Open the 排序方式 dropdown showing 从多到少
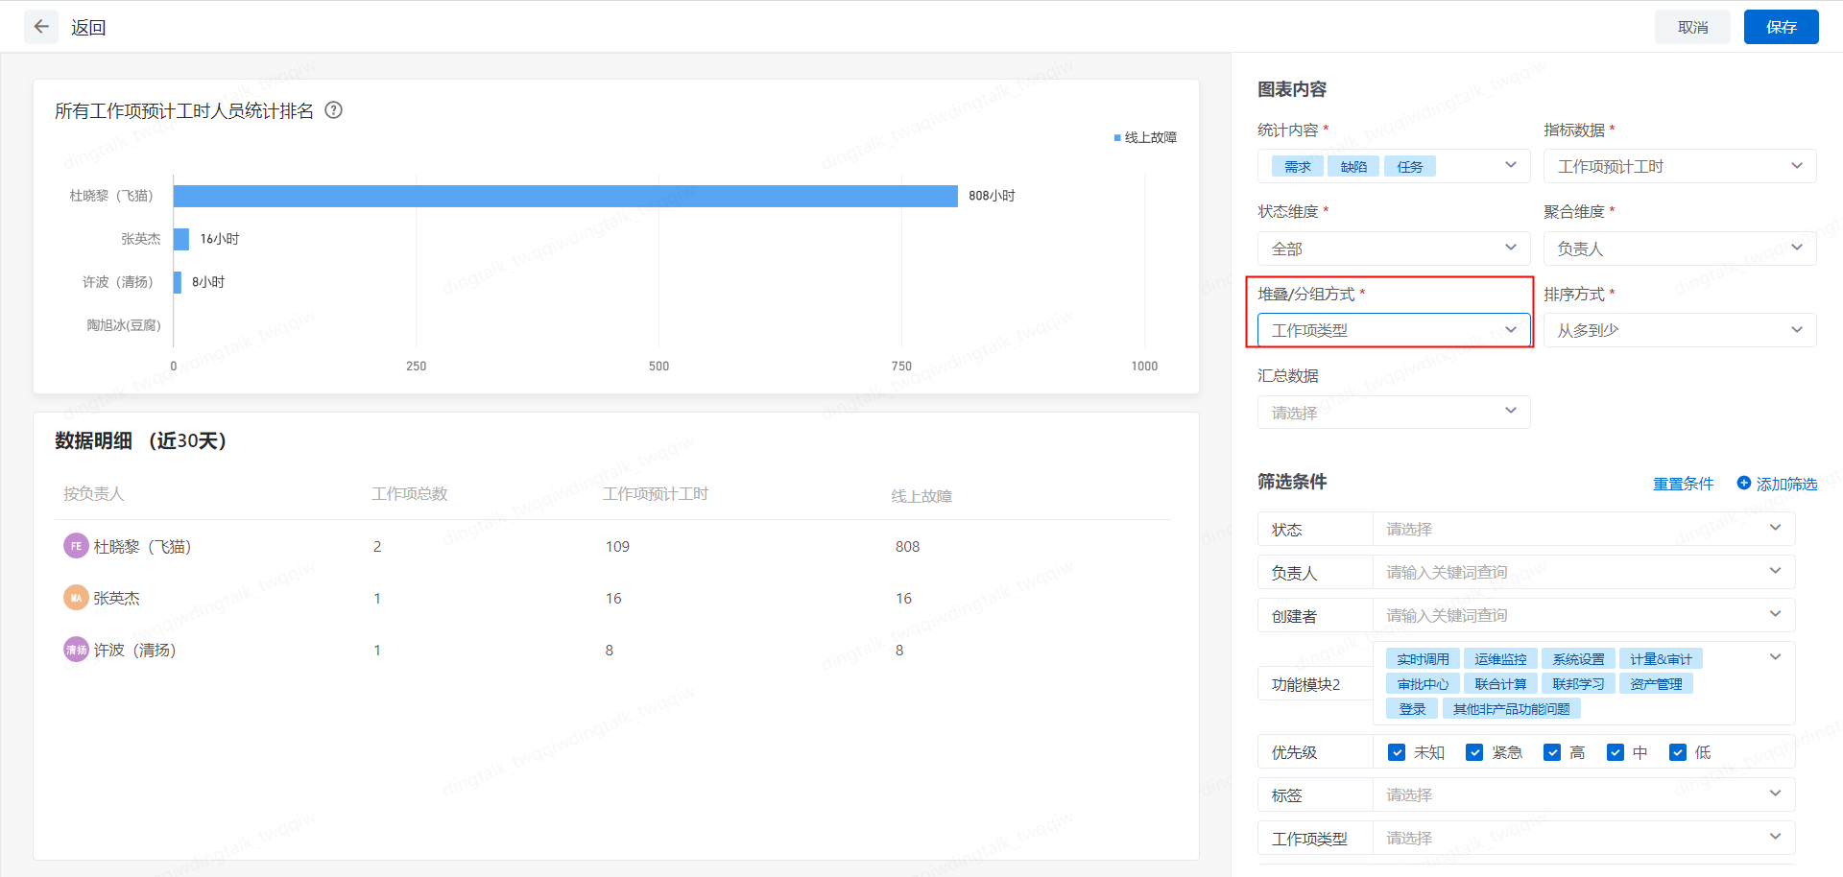The width and height of the screenshot is (1843, 877). click(1680, 330)
